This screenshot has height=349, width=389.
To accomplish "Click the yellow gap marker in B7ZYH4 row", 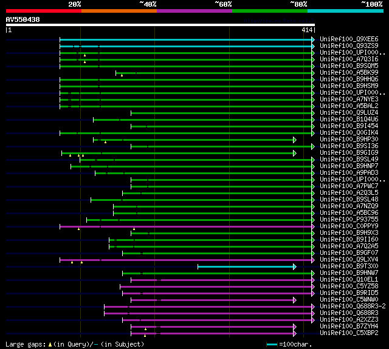I will [146, 329].
